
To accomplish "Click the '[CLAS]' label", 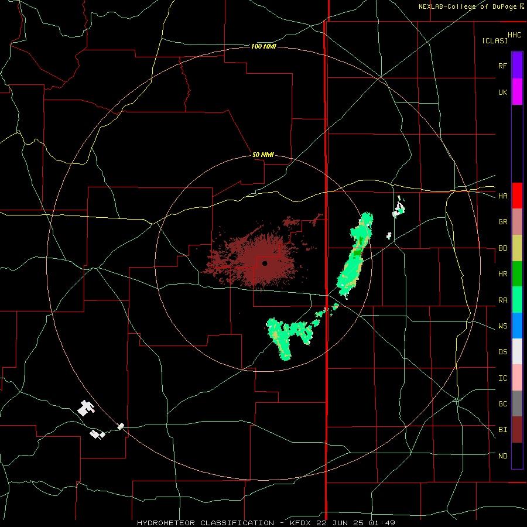I will [x=495, y=40].
